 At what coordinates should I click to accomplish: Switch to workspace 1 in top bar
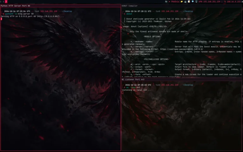tap(1, 2)
